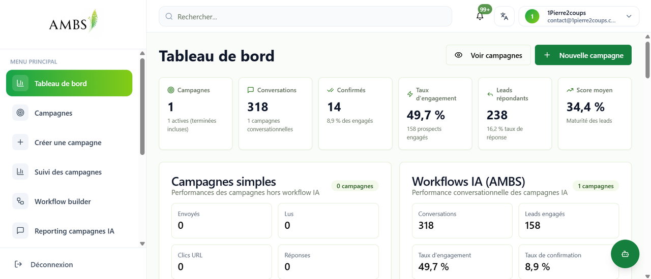Click the 99+ notification badge
This screenshot has height=279, width=651.
coord(485,9)
